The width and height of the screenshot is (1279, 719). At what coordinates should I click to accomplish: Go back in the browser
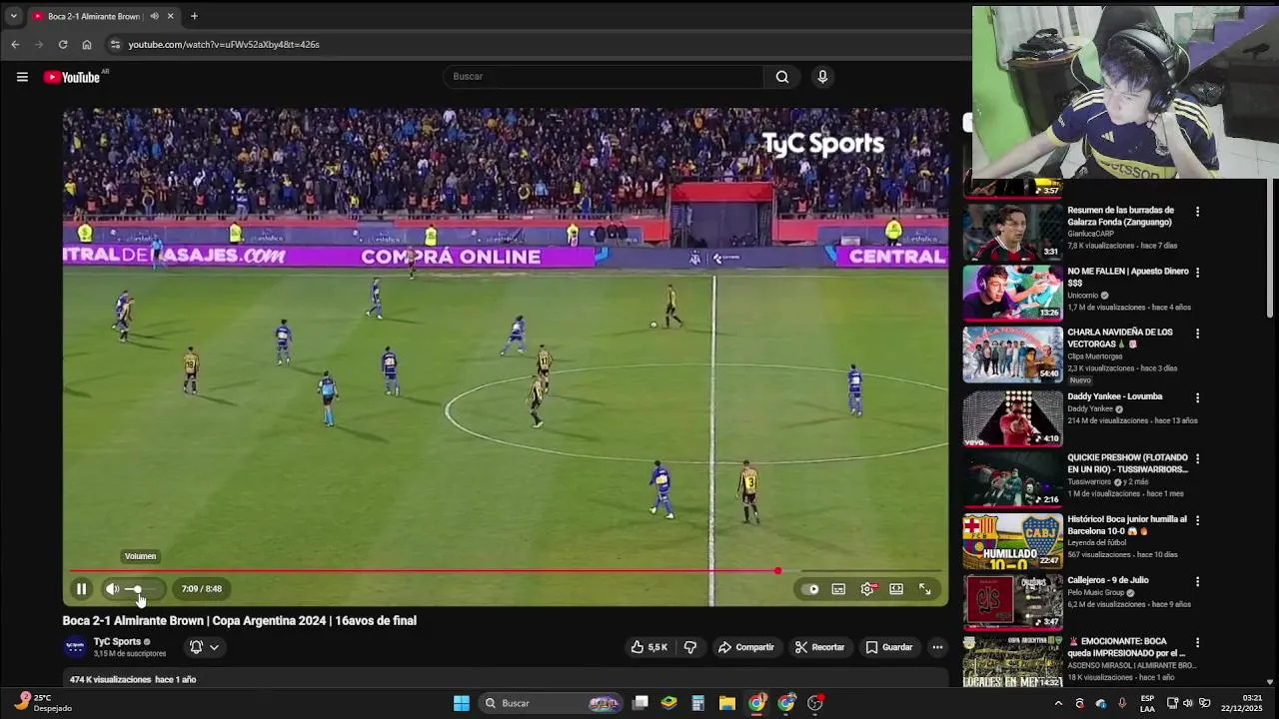pyautogui.click(x=15, y=44)
